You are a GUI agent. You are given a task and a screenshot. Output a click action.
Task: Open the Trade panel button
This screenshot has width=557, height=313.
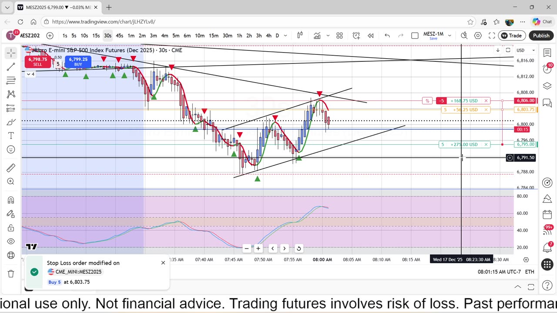coord(512,36)
